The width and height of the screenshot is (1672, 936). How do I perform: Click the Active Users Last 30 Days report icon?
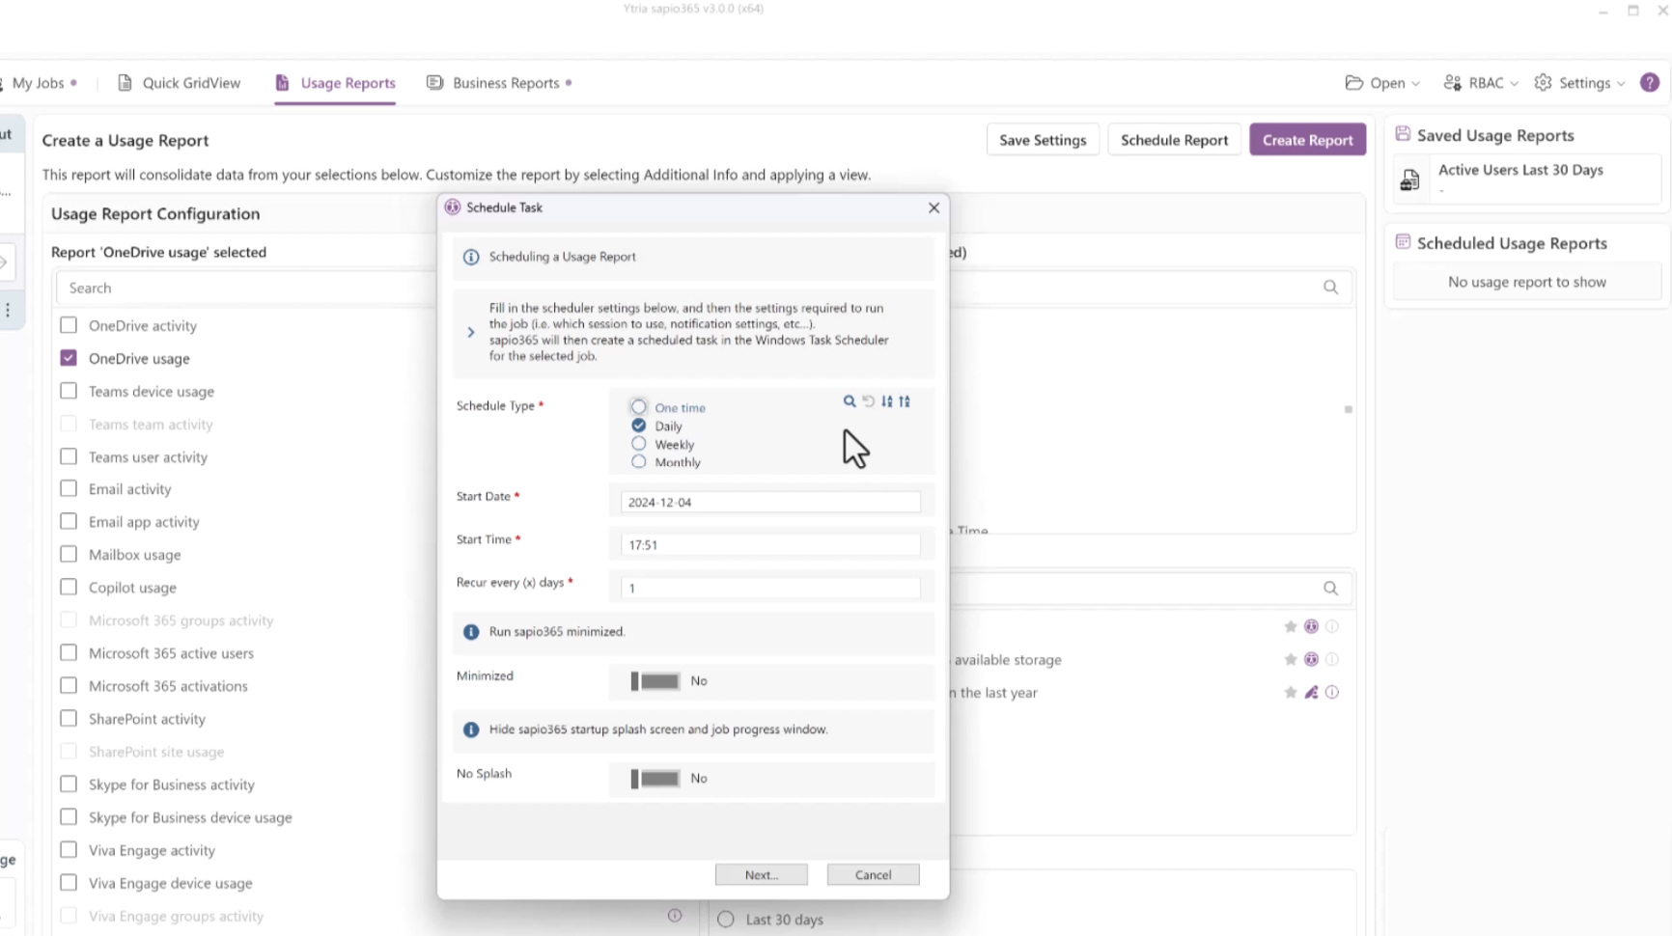pyautogui.click(x=1410, y=179)
